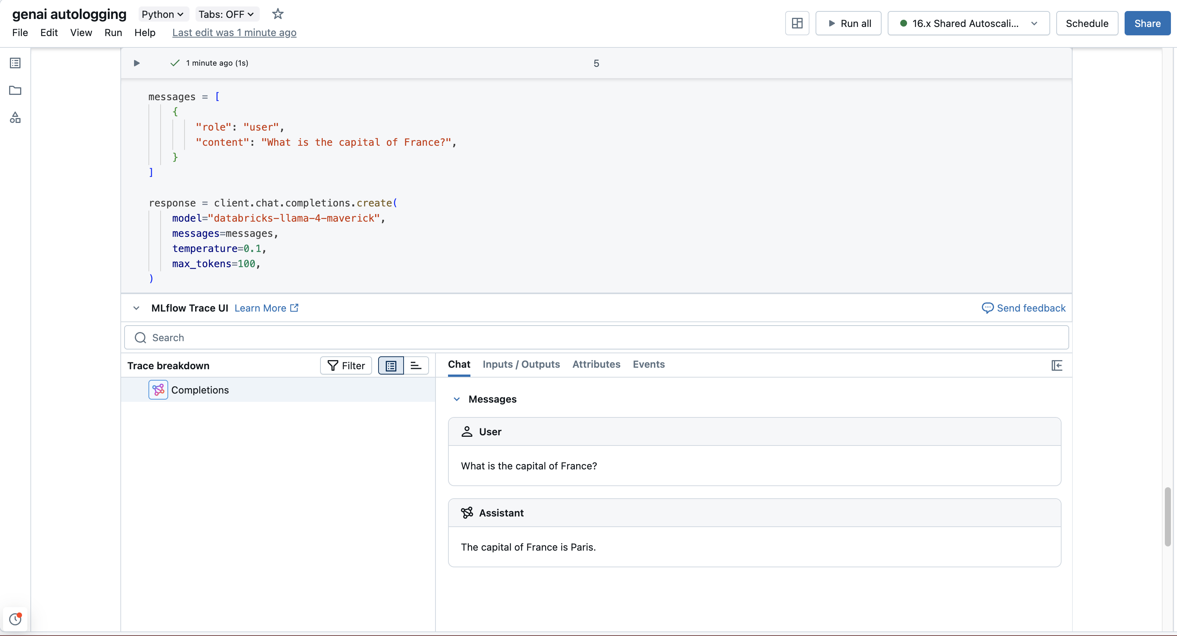
Task: Run the cell with play triangle
Action: pyautogui.click(x=136, y=63)
